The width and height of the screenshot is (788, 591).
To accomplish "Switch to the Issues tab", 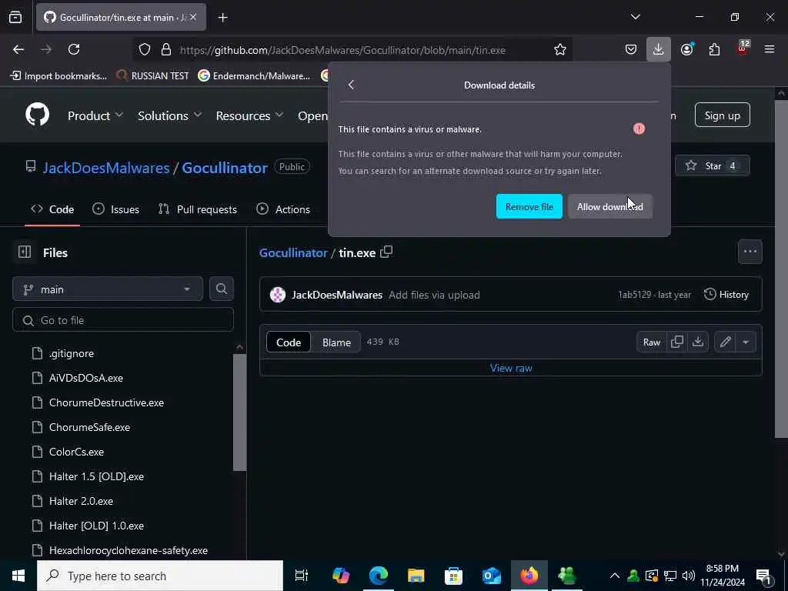I will 116,209.
